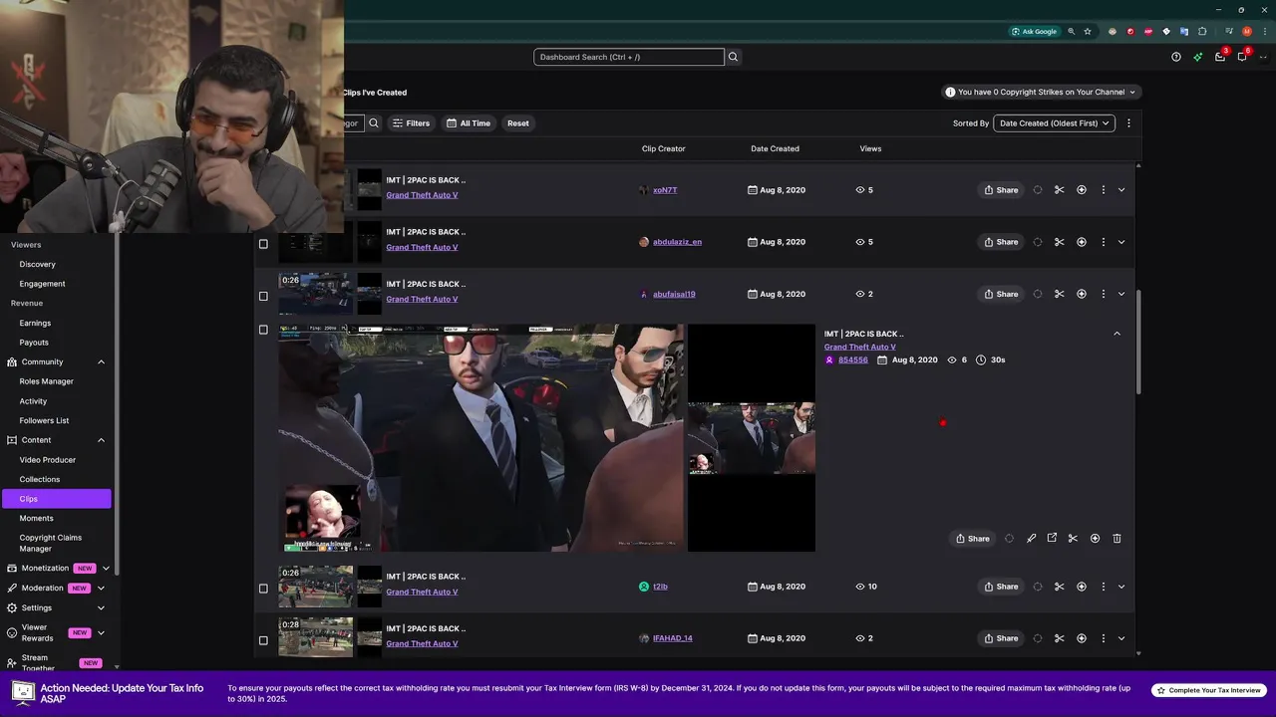Open Roles Manager in the sidebar
This screenshot has height=717, width=1276.
[x=47, y=381]
